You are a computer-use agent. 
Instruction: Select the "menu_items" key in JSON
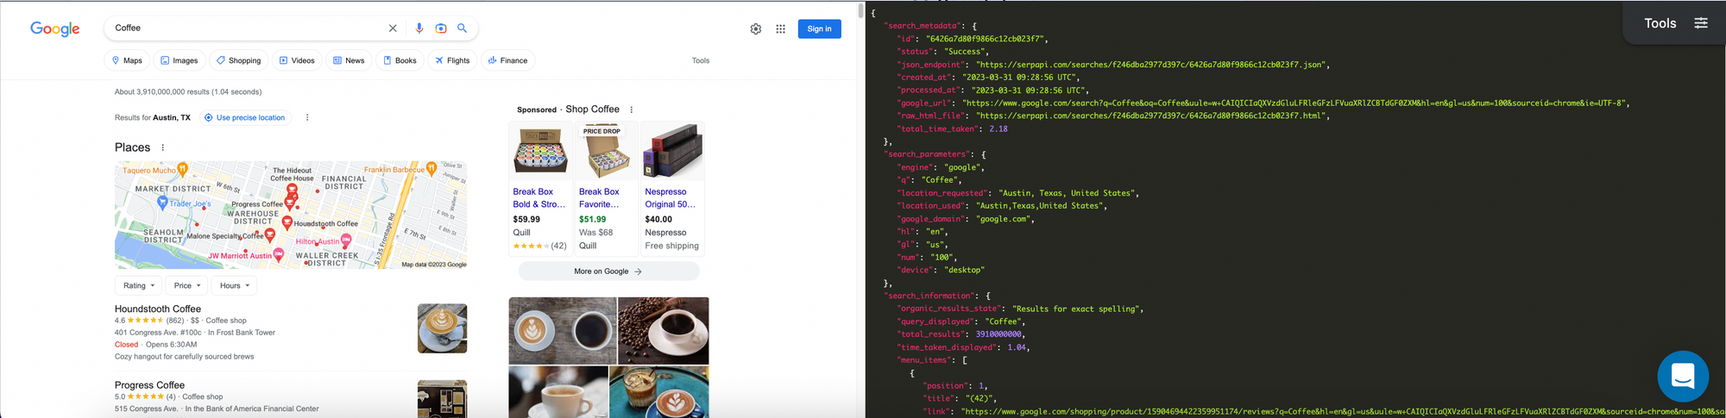[x=923, y=360]
